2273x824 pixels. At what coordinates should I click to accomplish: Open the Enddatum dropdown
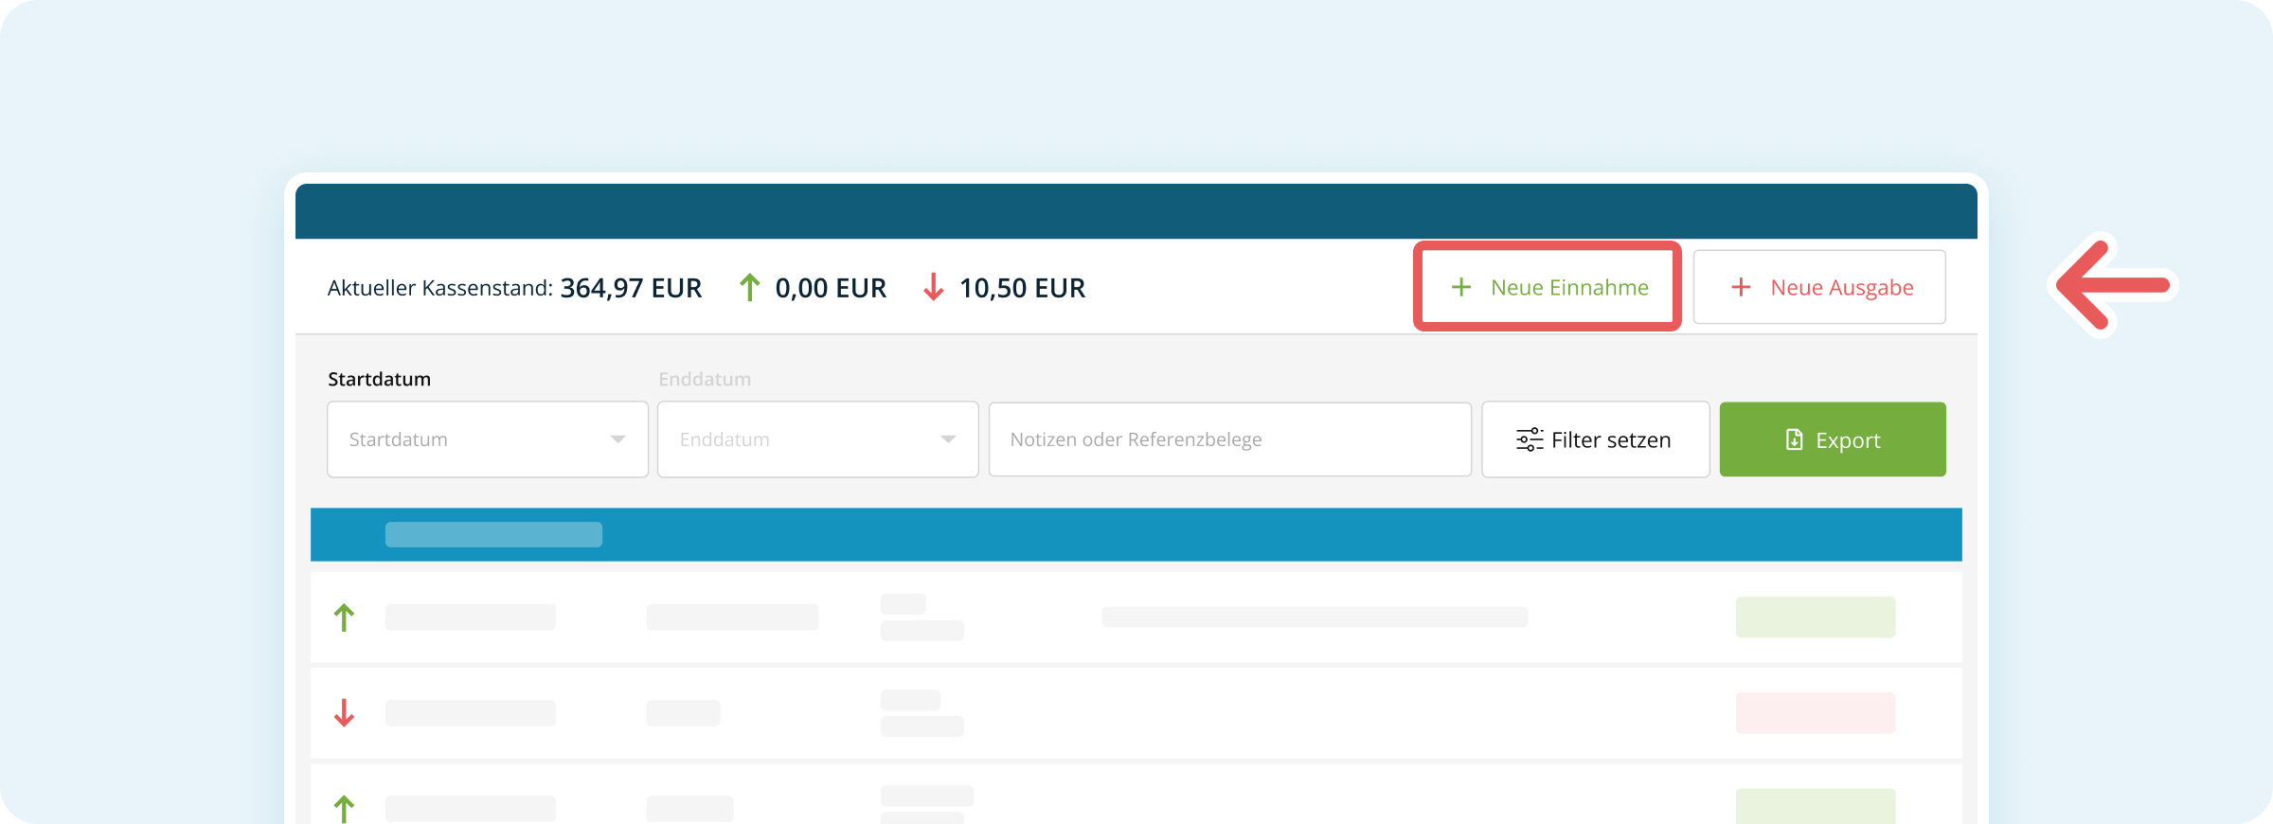point(818,439)
